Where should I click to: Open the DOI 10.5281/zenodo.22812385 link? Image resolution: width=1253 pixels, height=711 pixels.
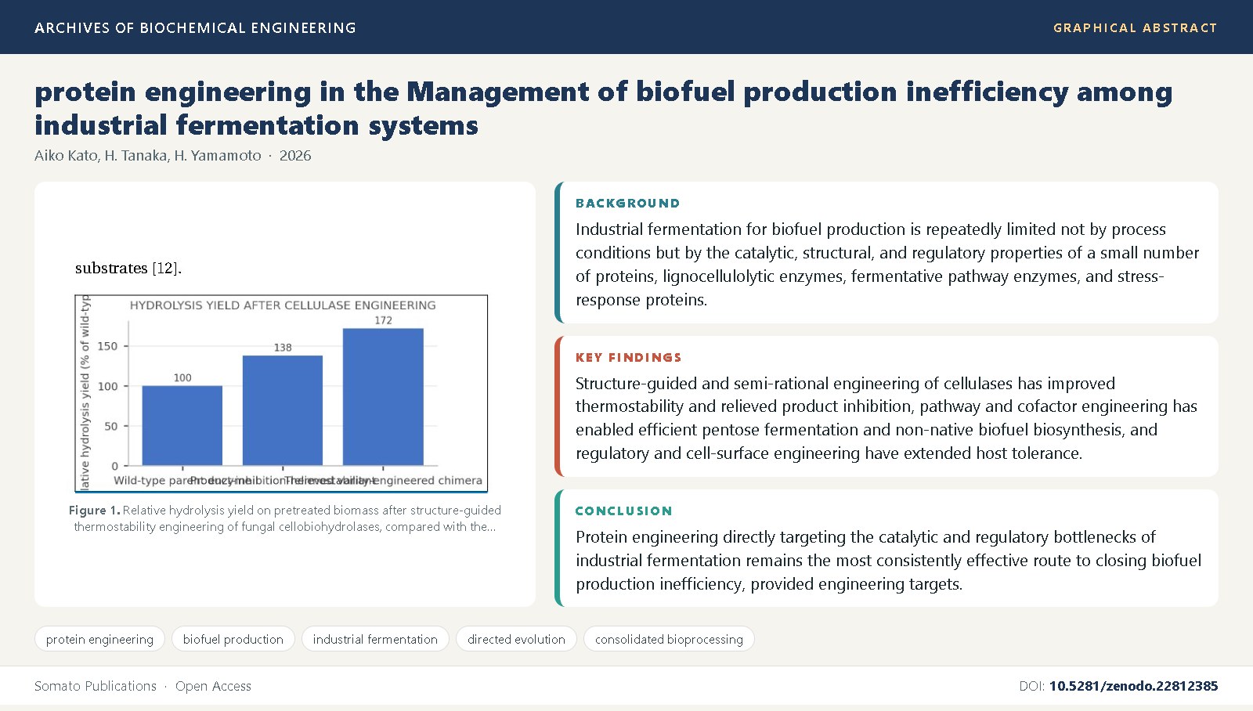click(1133, 686)
